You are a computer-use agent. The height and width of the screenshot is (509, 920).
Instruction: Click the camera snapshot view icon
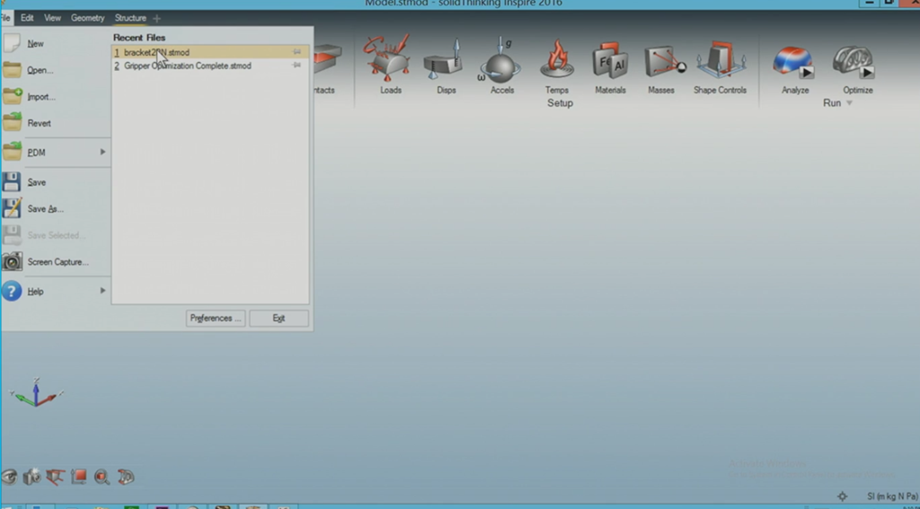pyautogui.click(x=31, y=477)
